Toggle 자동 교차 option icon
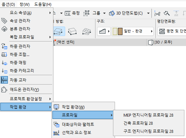The height and width of the screenshot is (138, 186). (4, 80)
